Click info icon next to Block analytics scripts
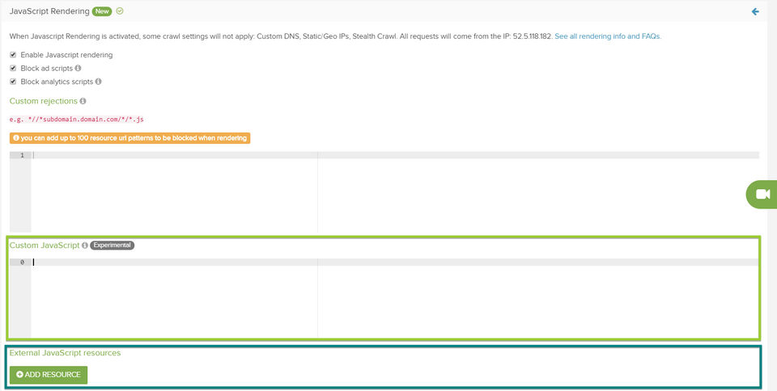The width and height of the screenshot is (777, 391). coord(98,82)
